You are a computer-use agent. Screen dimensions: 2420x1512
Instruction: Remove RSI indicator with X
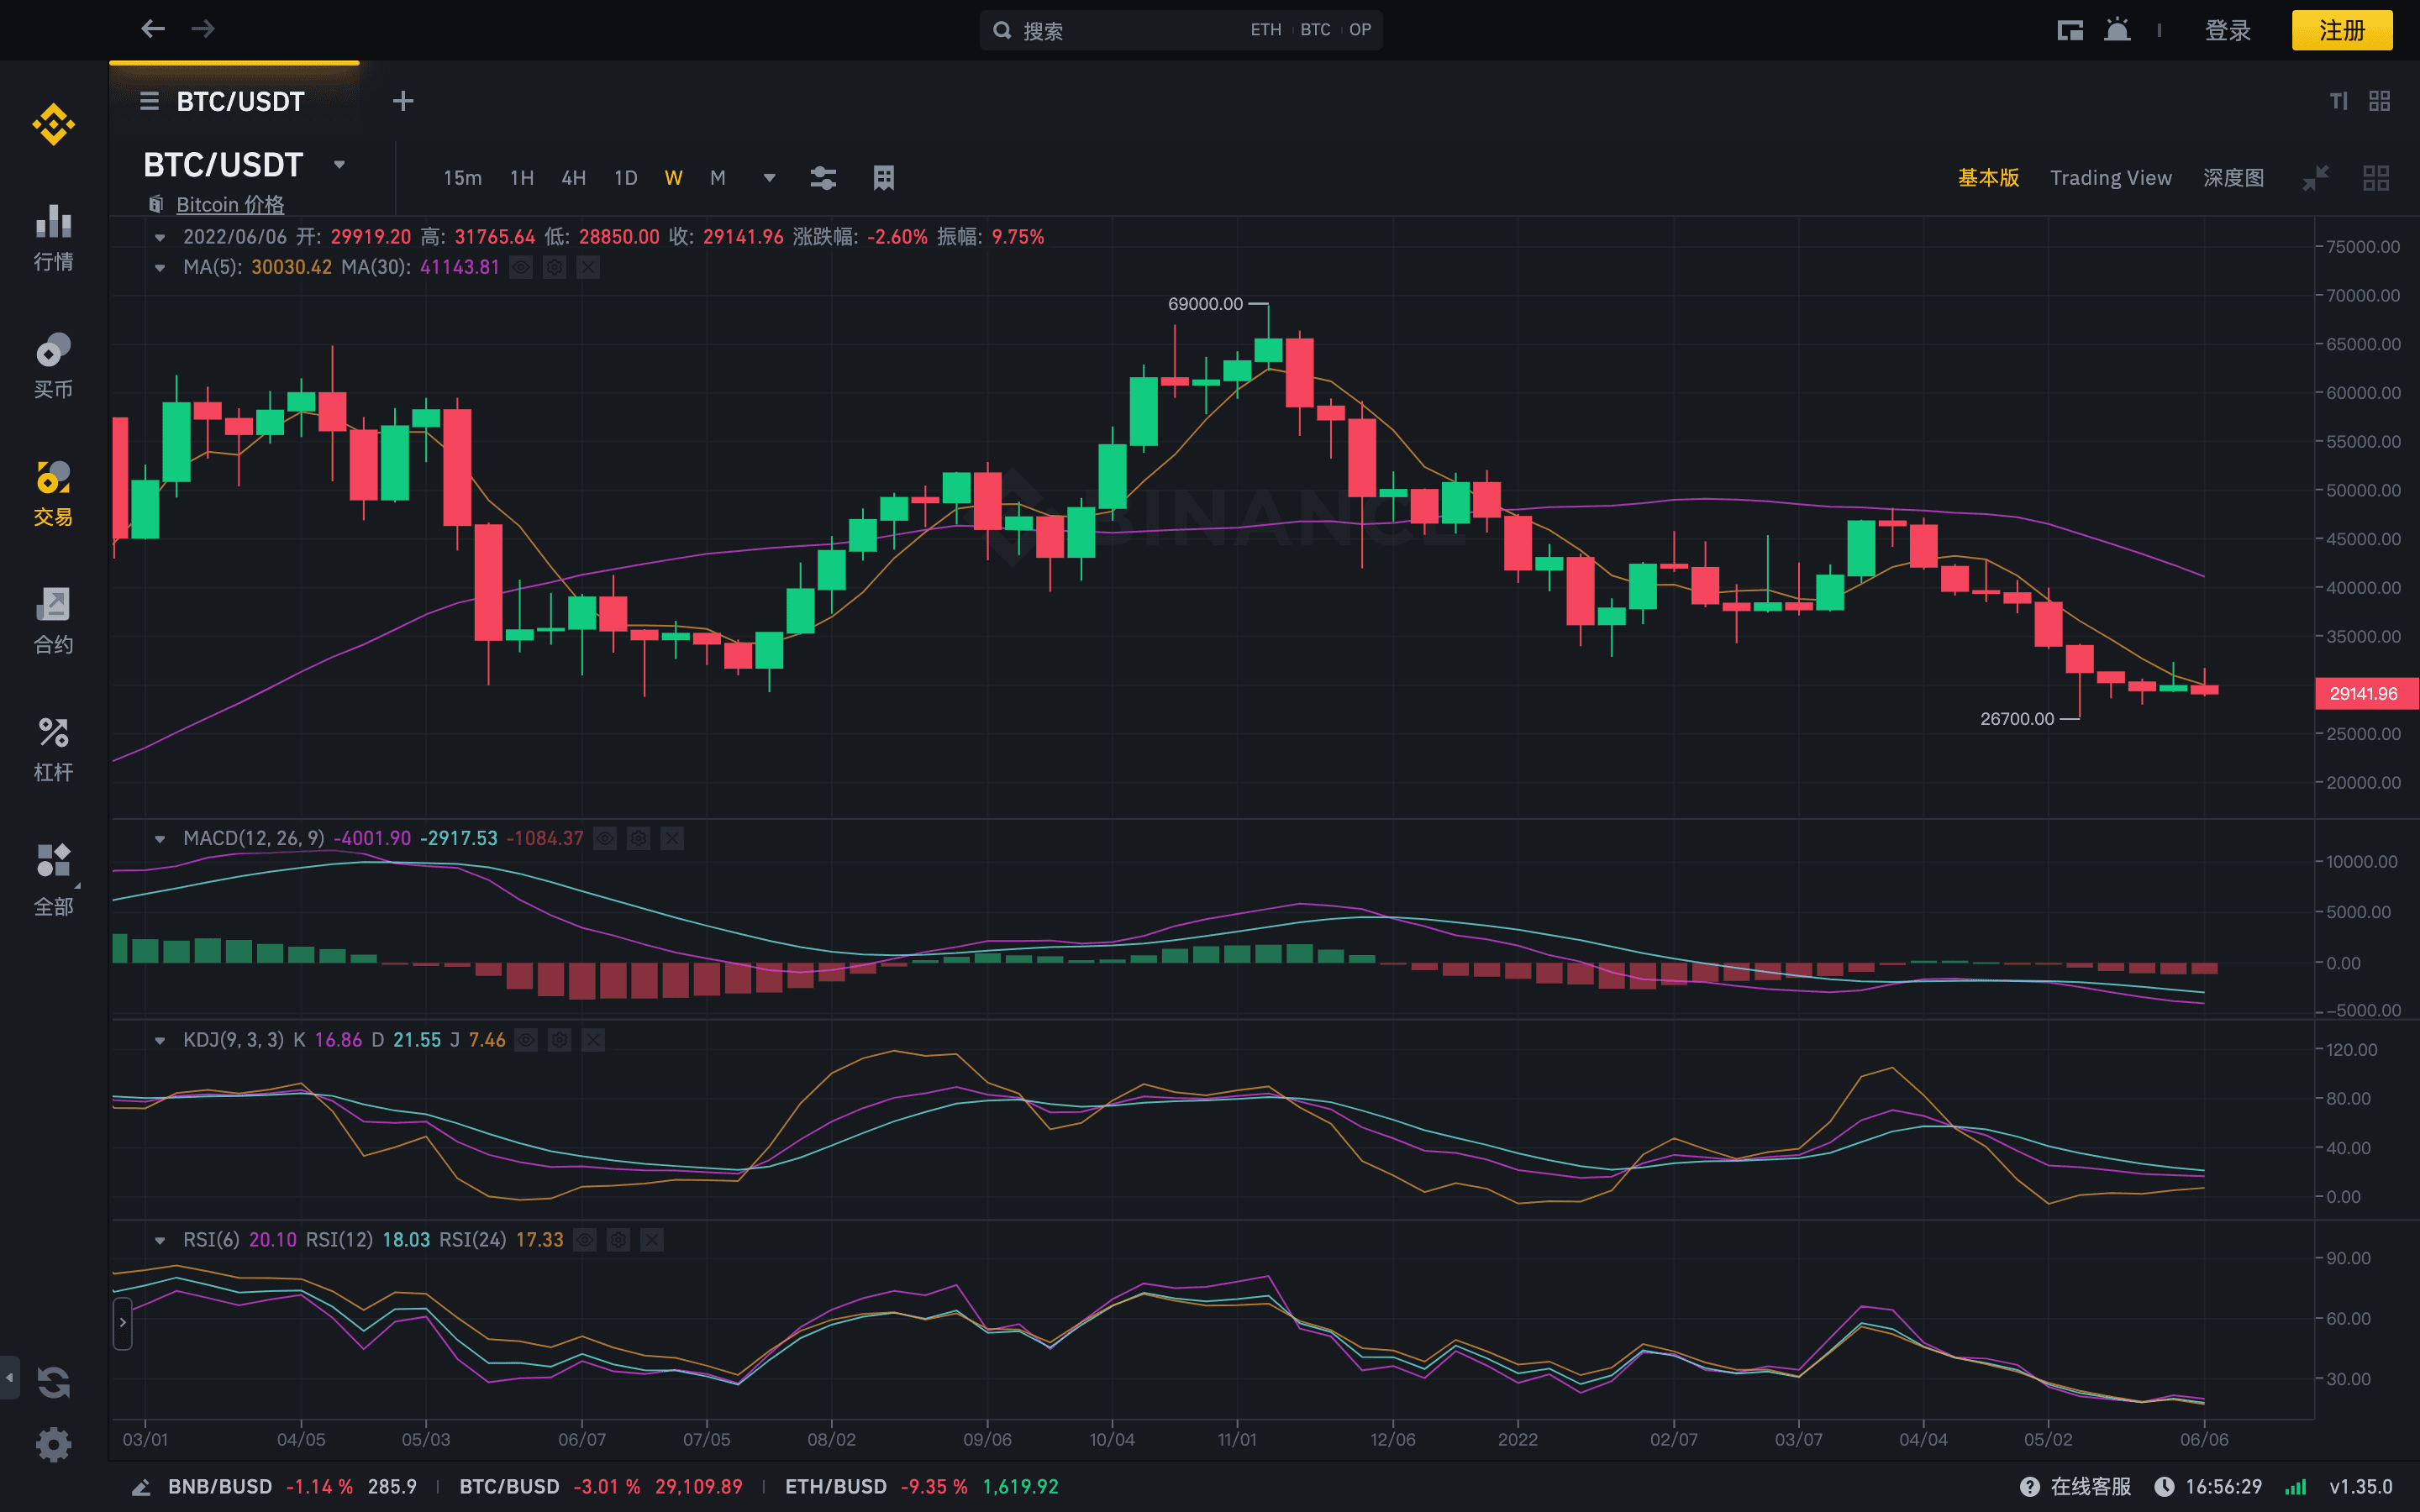pos(652,1240)
